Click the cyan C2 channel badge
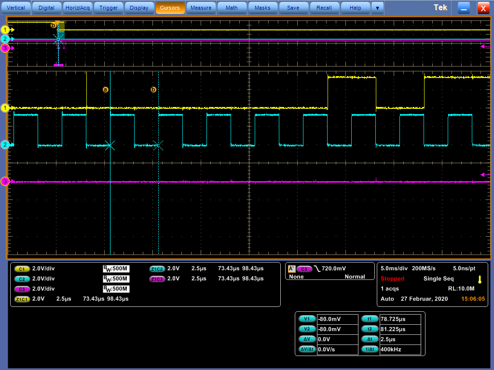Screen dimensions: 494x370 22,279
